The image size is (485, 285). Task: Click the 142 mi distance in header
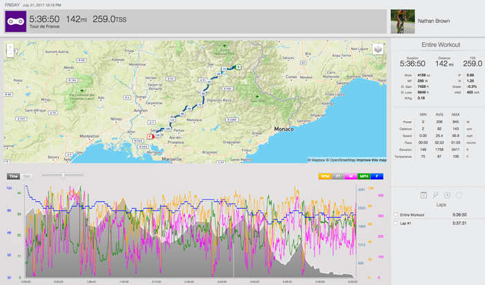point(76,19)
